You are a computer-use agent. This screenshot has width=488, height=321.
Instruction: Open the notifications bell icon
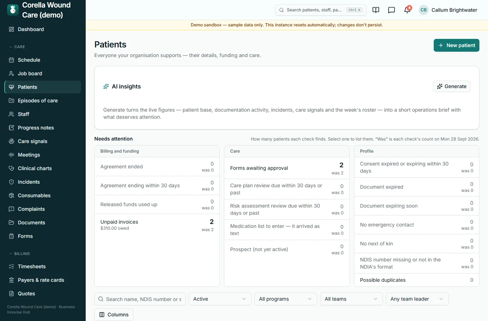tap(407, 10)
